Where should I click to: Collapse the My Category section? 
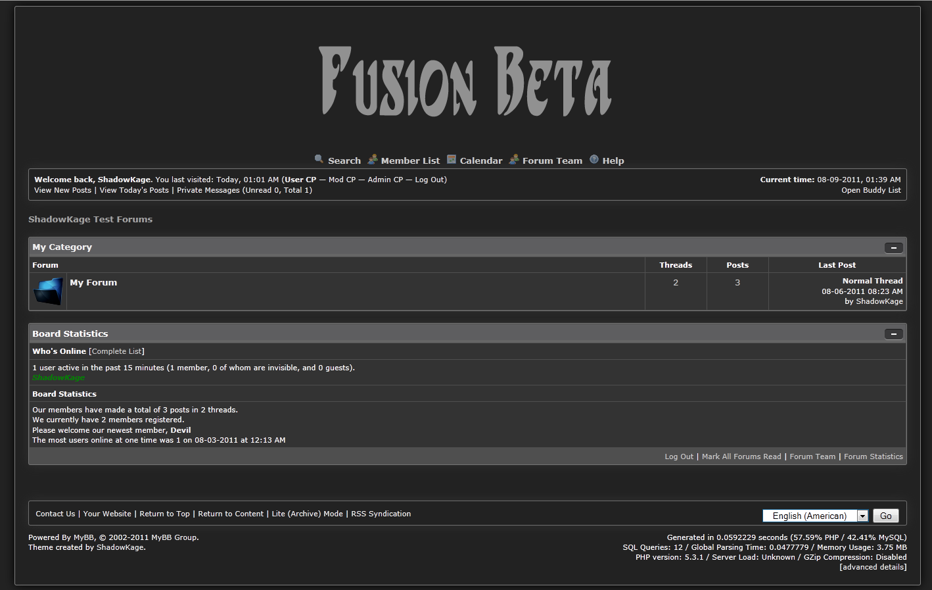[893, 248]
